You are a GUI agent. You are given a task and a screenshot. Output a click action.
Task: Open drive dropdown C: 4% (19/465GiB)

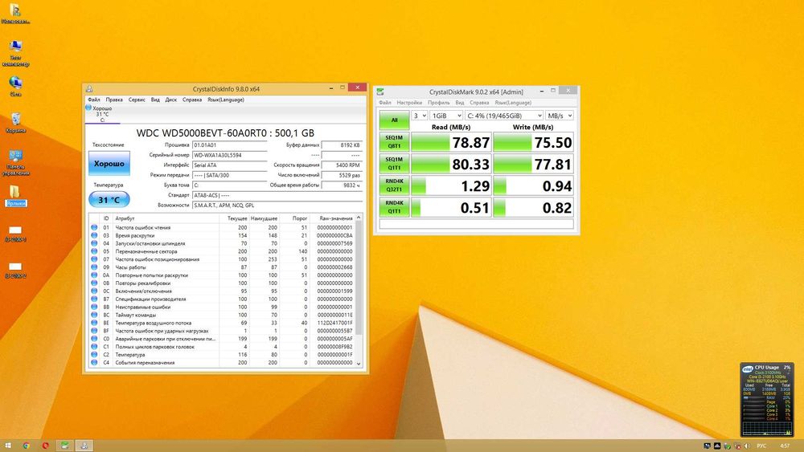tap(504, 116)
